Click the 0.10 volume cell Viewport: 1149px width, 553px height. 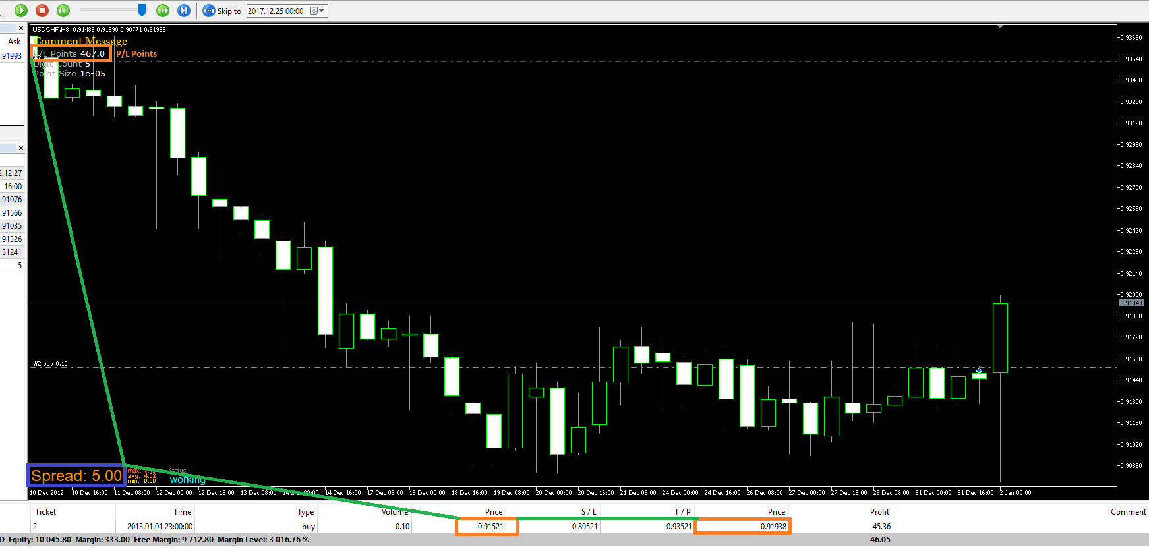pos(403,527)
